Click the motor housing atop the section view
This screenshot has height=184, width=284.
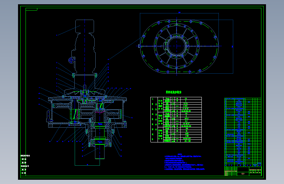click(85, 27)
